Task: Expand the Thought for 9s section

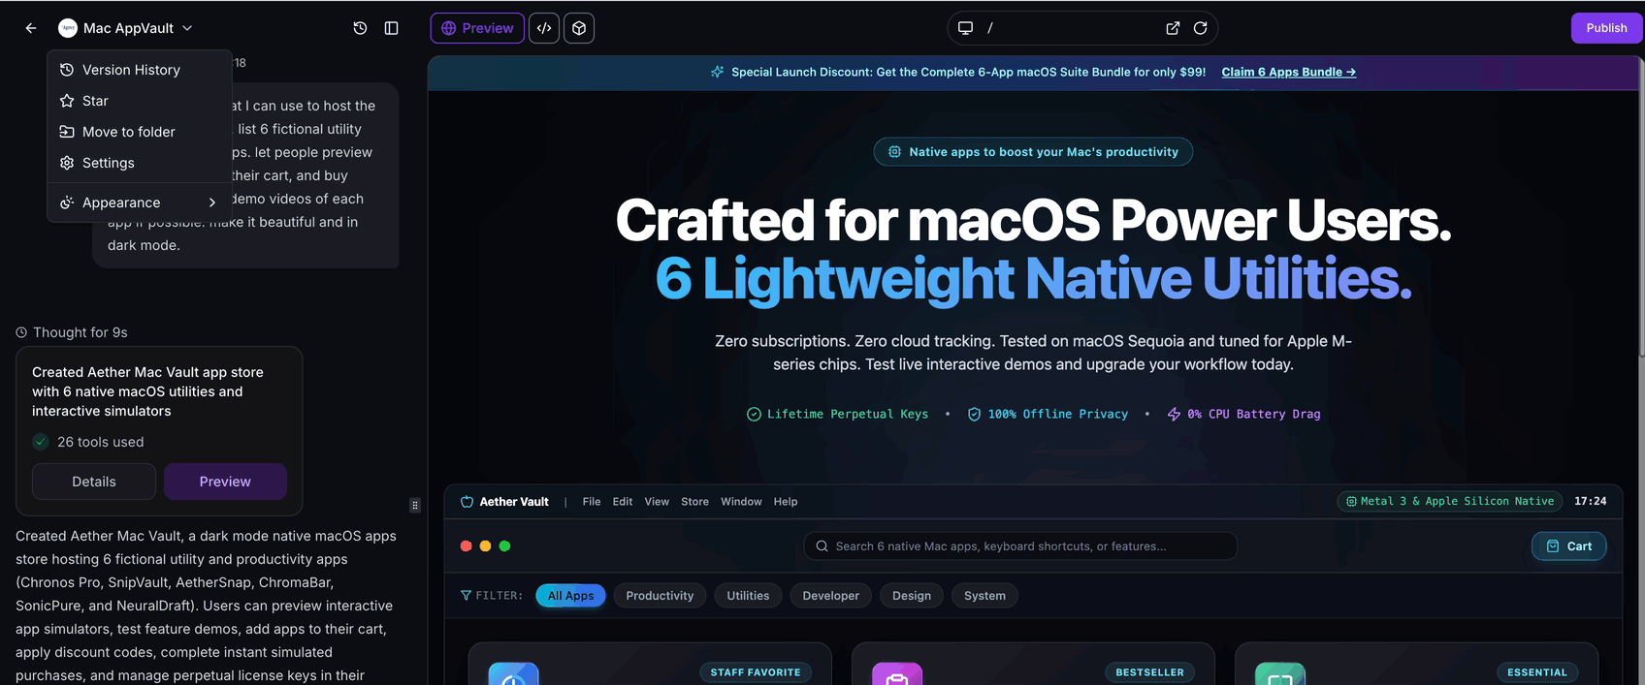Action: click(72, 332)
